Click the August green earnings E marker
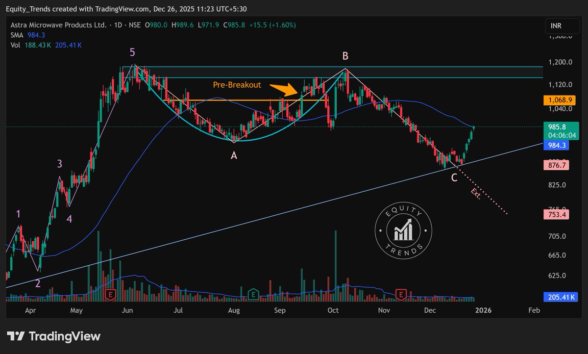This screenshot has width=588, height=354. click(x=253, y=295)
